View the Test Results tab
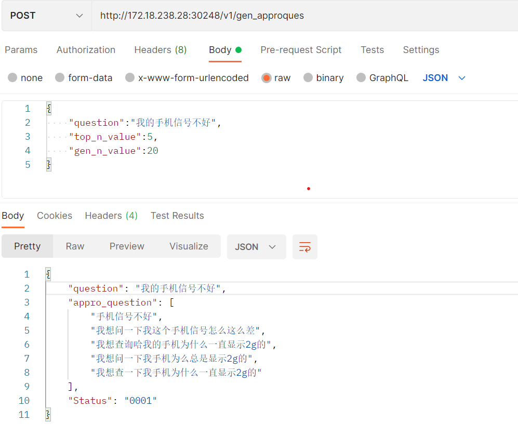This screenshot has width=518, height=435. (x=177, y=216)
